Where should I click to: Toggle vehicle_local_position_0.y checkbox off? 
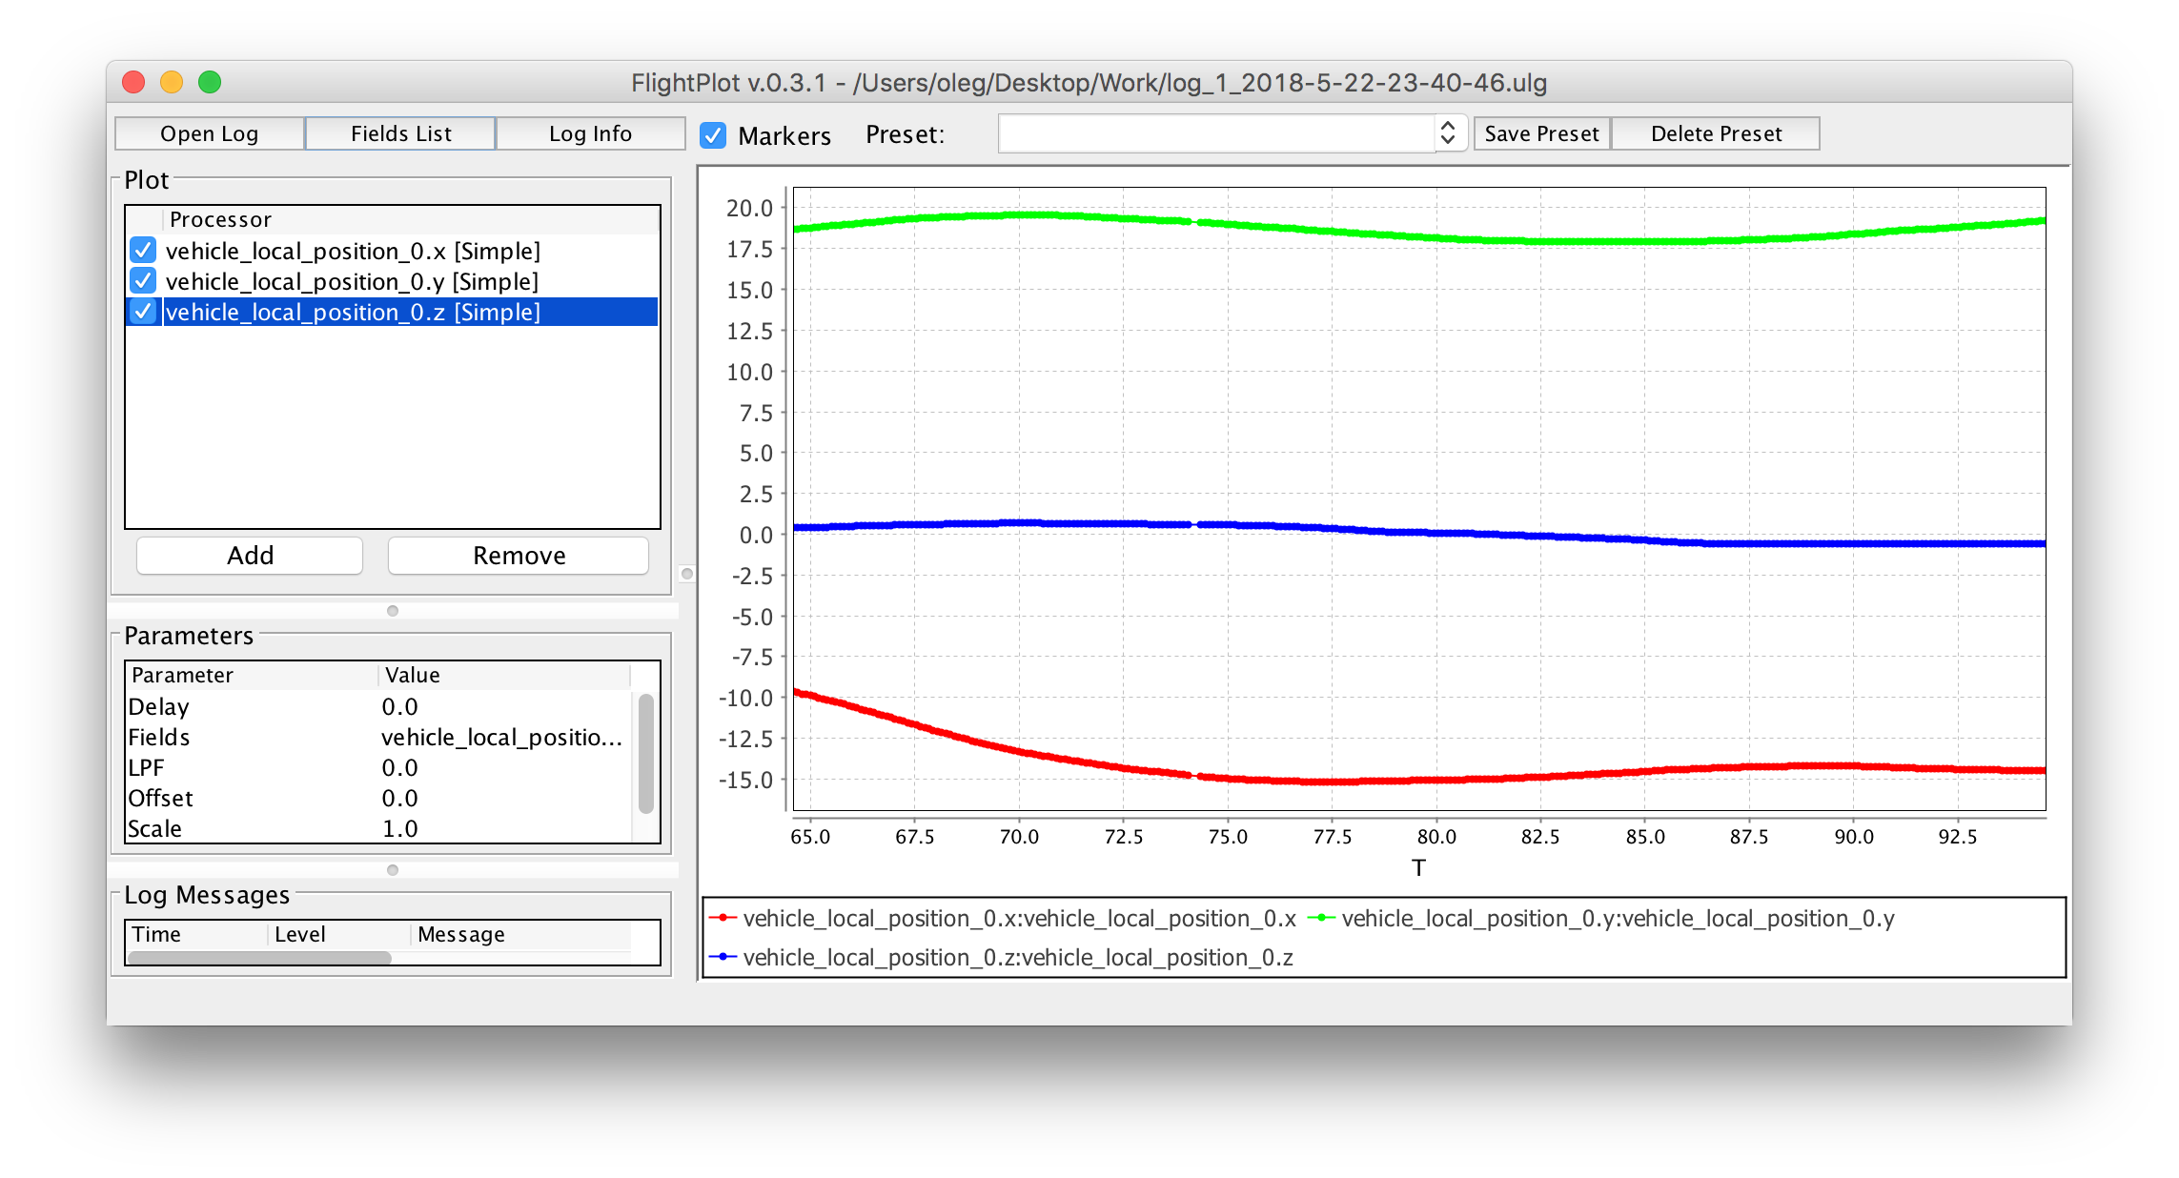142,280
